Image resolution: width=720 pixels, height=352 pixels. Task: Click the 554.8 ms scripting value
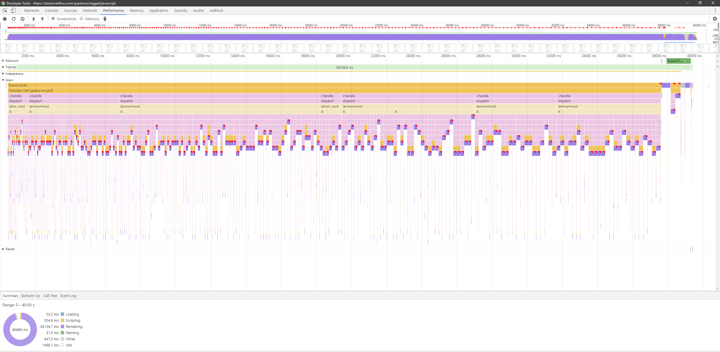click(51, 320)
